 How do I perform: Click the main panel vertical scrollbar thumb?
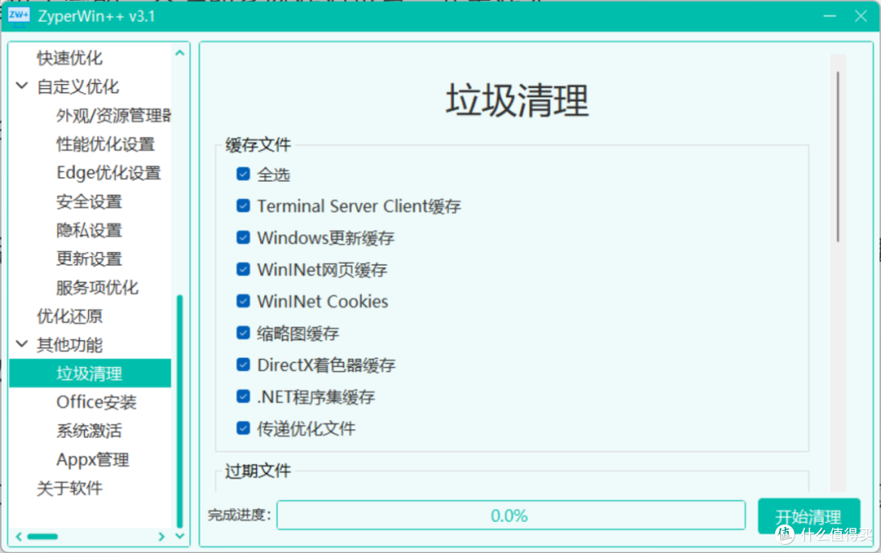[838, 157]
